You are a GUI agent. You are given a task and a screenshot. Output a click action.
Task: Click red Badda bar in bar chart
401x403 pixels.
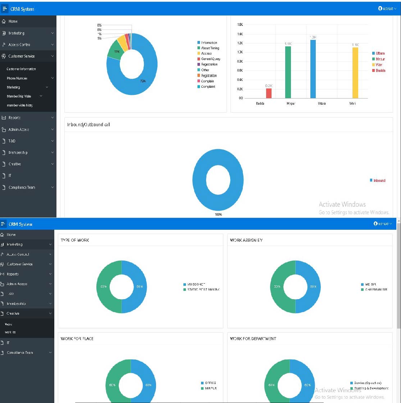[x=269, y=93]
